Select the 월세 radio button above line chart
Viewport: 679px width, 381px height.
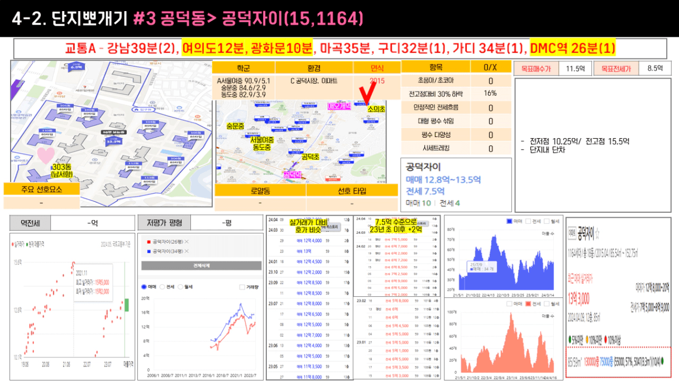[x=180, y=287]
